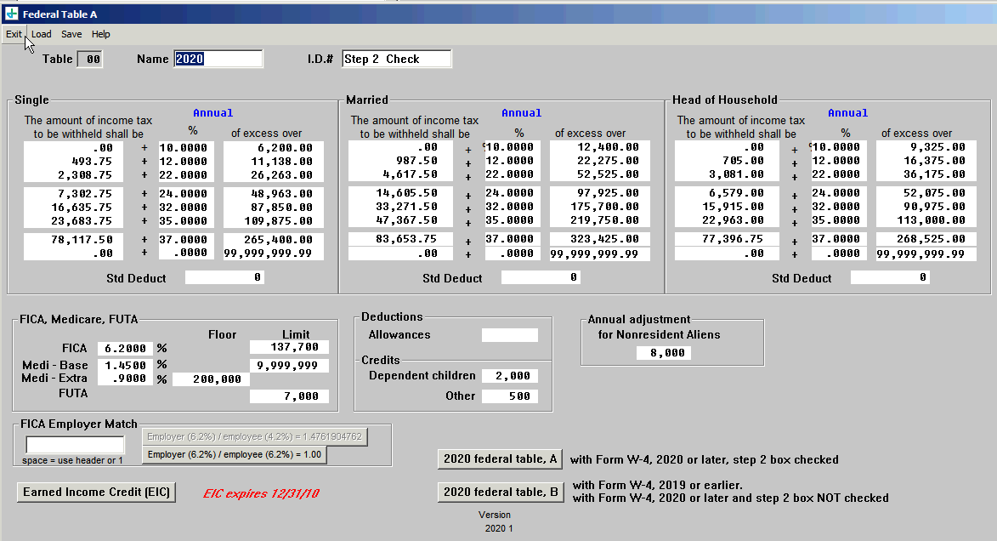Select Employer (6.2%) / employee (6.2%) = 1.00
Image resolution: width=997 pixels, height=541 pixels.
(x=235, y=454)
